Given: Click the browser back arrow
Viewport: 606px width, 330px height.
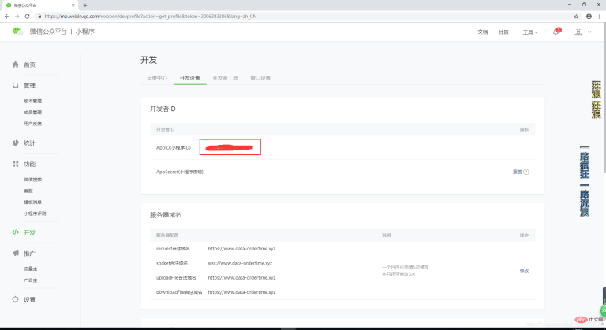Looking at the screenshot, I should tap(6, 17).
